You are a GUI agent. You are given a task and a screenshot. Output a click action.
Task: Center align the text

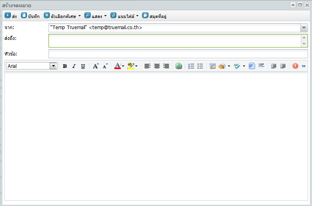157,66
